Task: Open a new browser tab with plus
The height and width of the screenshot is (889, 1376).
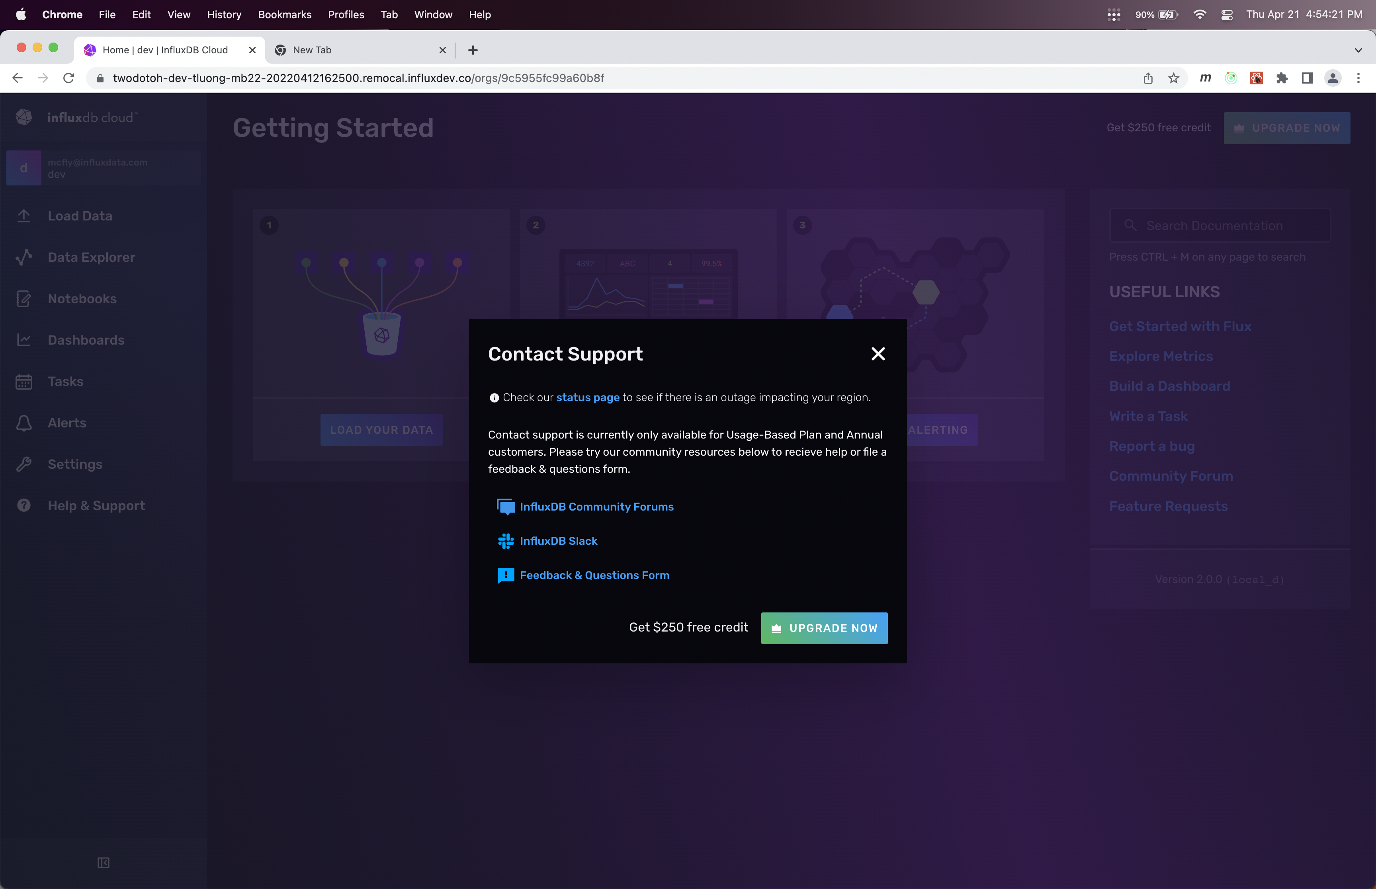Action: (x=473, y=50)
